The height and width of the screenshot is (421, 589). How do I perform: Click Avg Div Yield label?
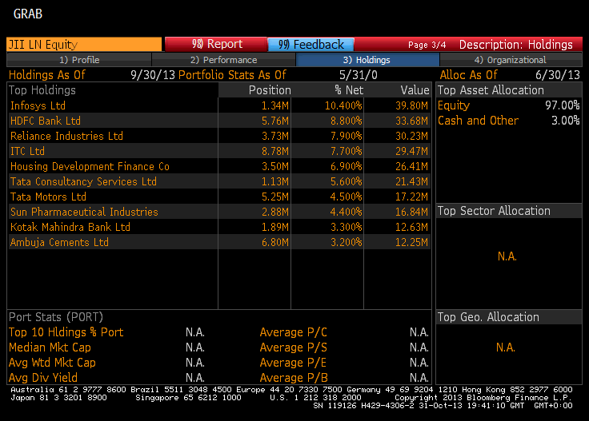coord(43,378)
